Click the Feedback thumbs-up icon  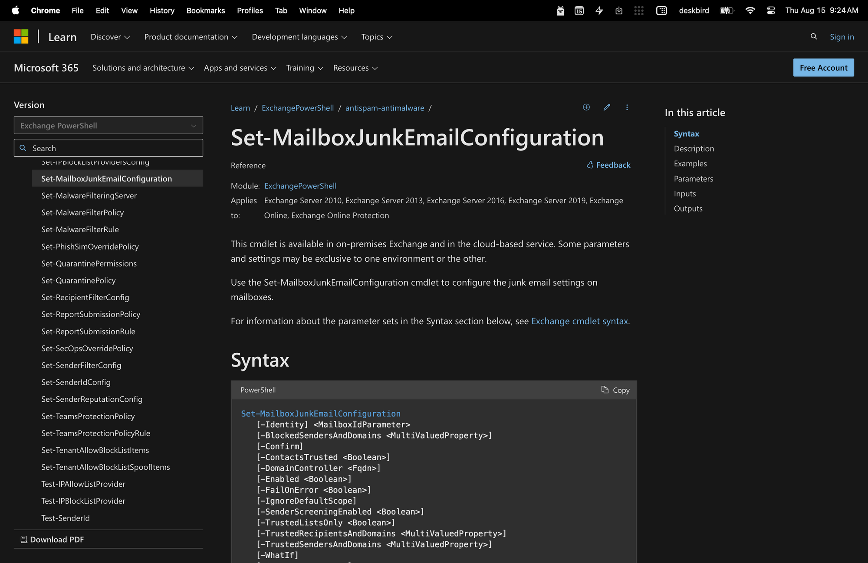(x=590, y=165)
